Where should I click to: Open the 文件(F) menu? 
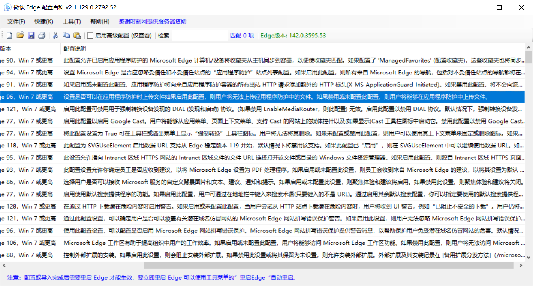point(16,21)
